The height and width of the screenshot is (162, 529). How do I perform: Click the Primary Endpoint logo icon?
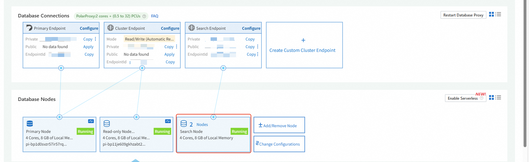29,28
